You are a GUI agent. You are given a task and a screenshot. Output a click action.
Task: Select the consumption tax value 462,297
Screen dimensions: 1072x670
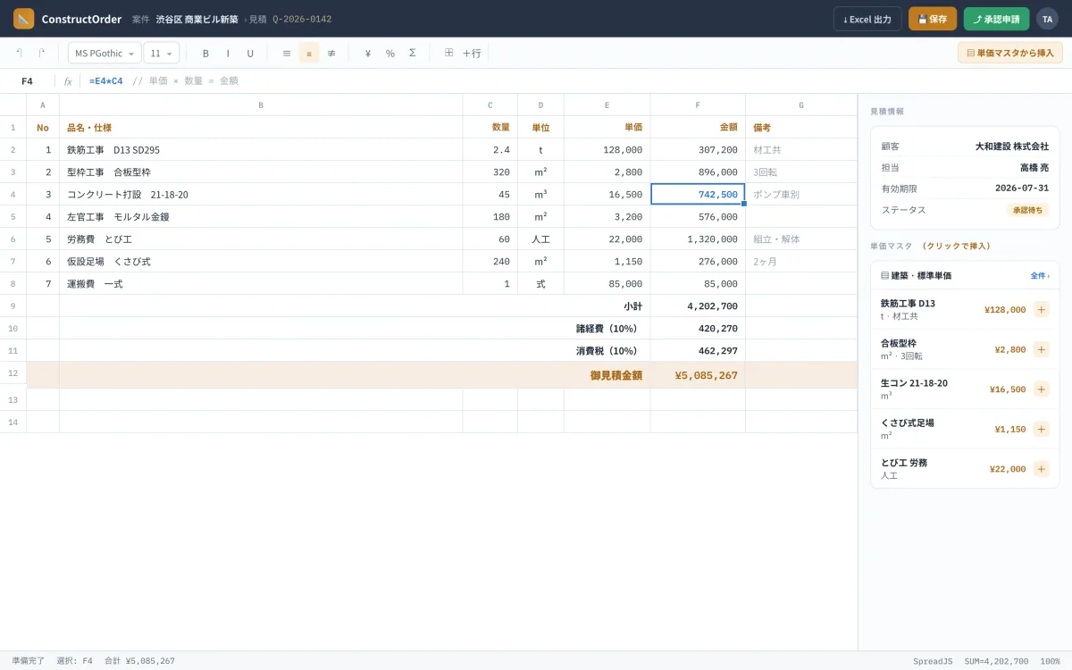pyautogui.click(x=698, y=350)
